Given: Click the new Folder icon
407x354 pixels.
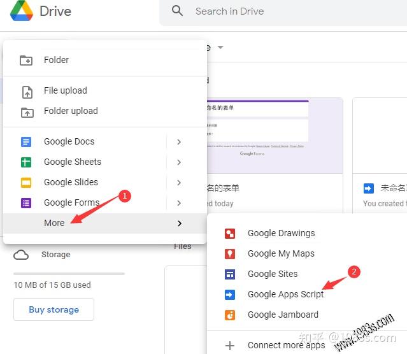Looking at the screenshot, I should click(26, 60).
